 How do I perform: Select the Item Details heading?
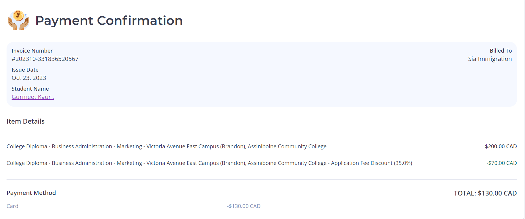click(x=26, y=121)
